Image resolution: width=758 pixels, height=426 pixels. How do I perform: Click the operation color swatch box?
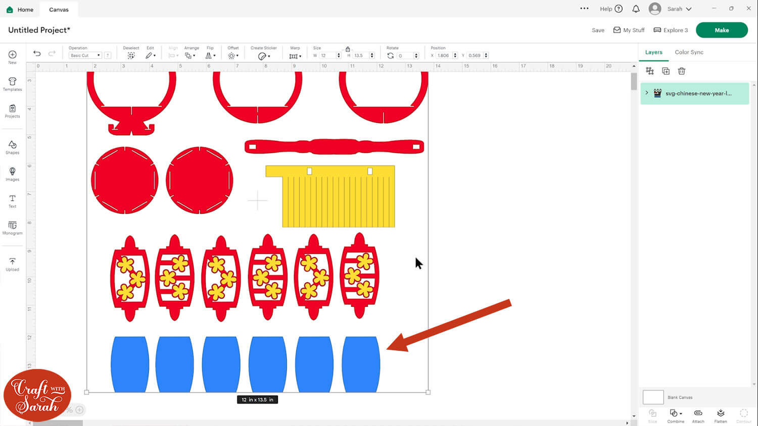click(x=108, y=56)
